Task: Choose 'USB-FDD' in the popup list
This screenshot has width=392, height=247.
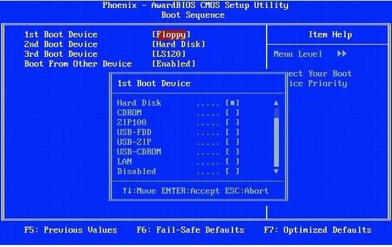Action: pos(134,132)
